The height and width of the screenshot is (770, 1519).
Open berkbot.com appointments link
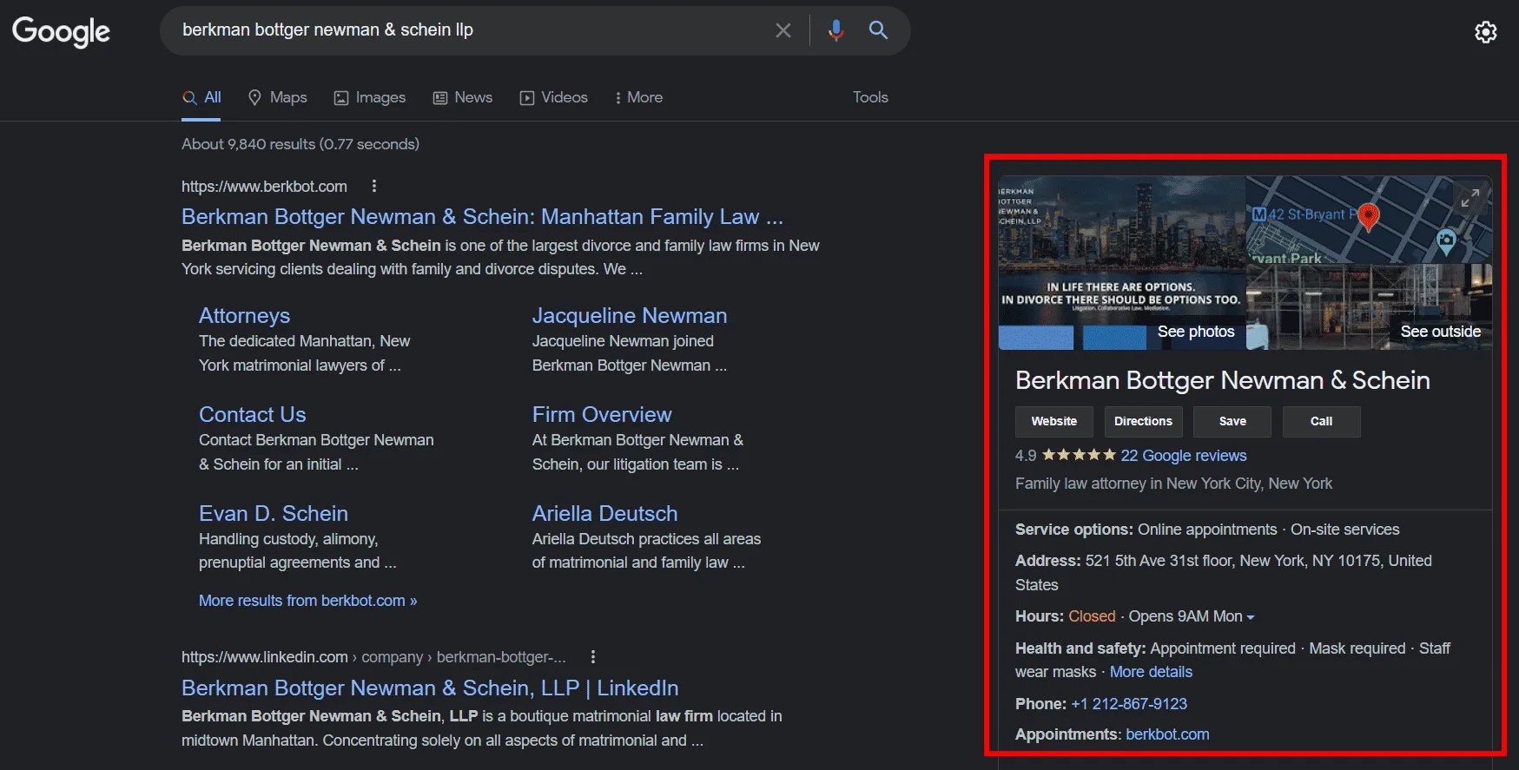[1167, 734]
